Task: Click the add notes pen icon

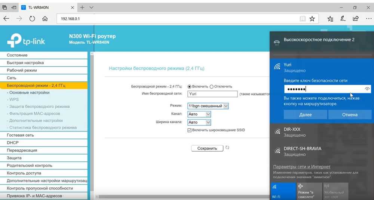Action: 343,19
